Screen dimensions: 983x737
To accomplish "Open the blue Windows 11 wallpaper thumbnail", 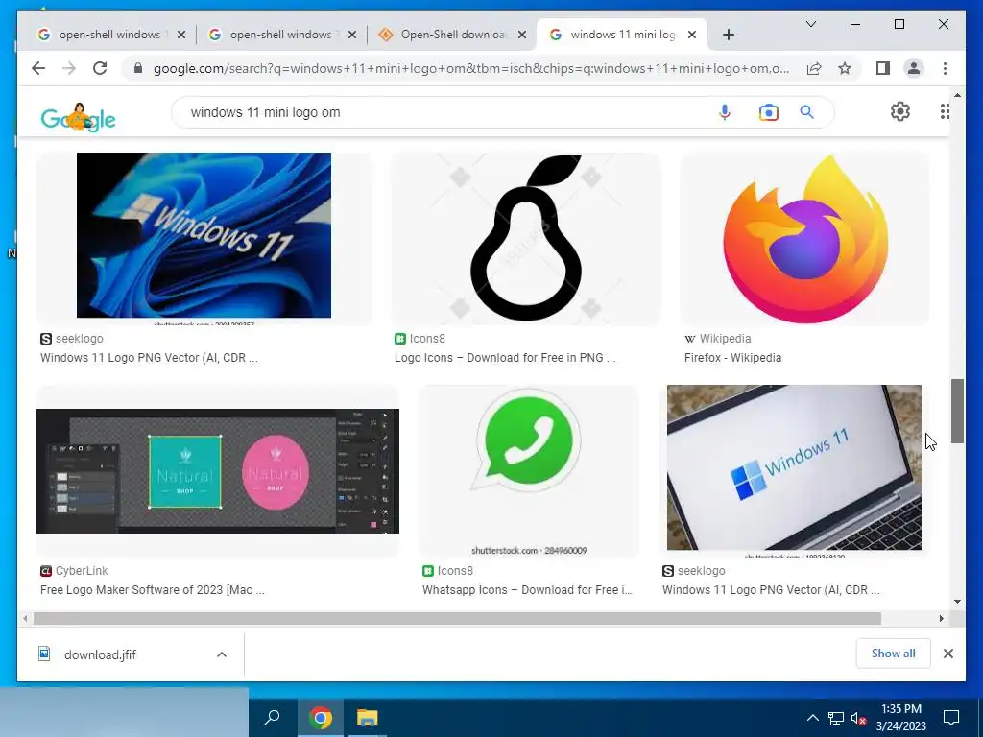I will 204,238.
